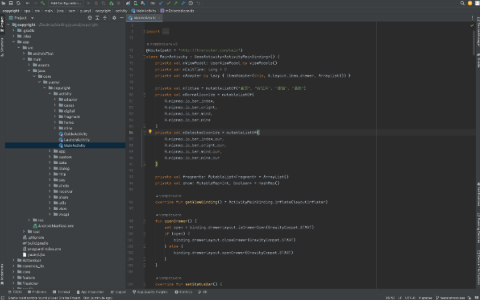Image resolution: width=480 pixels, height=300 pixels.
Task: Open the Problems tool window button
Action: click(38, 292)
